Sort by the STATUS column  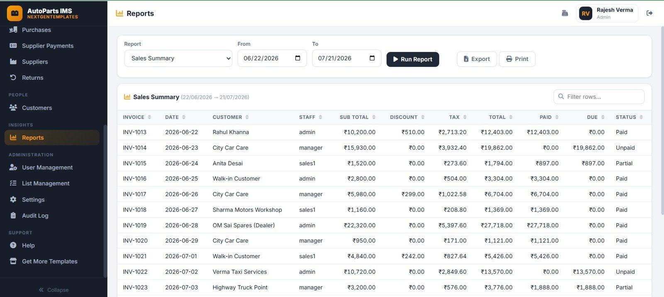click(630, 117)
